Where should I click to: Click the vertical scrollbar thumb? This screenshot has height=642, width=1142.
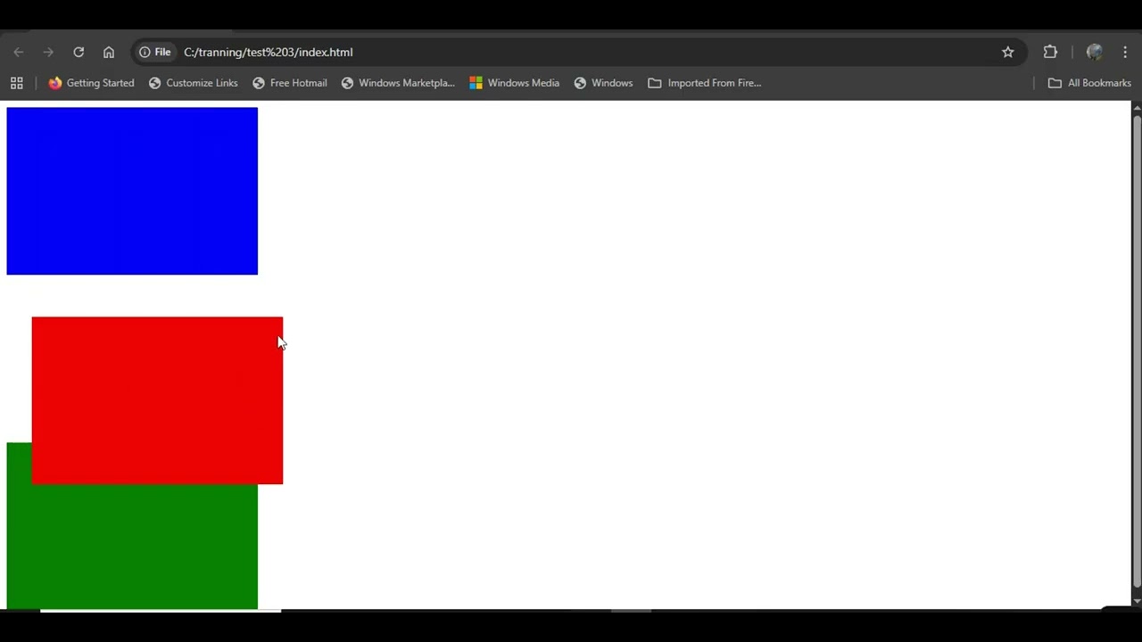[1137, 350]
